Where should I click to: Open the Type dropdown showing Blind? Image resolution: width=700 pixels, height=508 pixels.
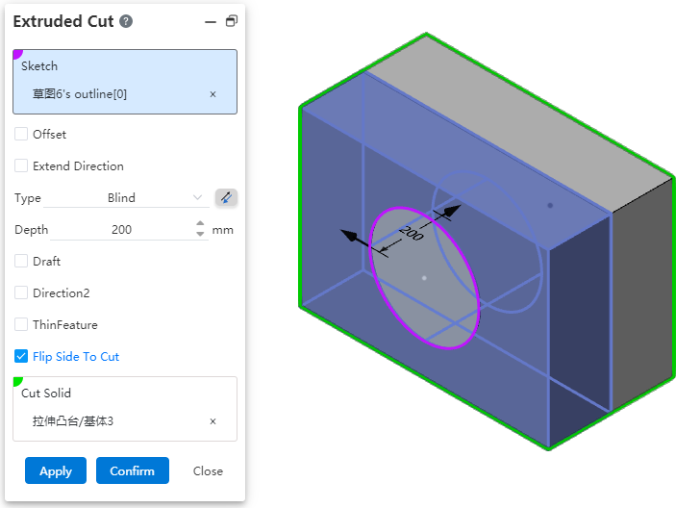pyautogui.click(x=126, y=198)
